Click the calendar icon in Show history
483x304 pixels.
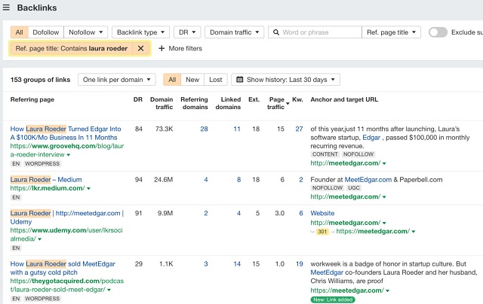pos(239,80)
